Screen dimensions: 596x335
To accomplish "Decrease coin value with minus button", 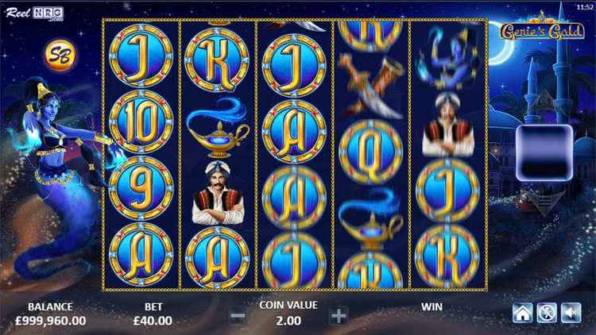I will pos(238,316).
